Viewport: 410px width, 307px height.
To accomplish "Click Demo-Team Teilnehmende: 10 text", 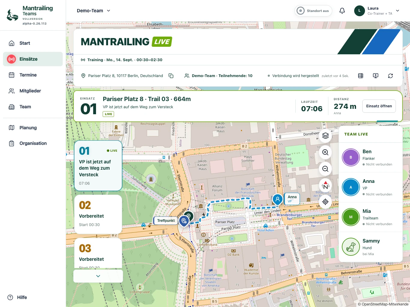I will click(222, 76).
